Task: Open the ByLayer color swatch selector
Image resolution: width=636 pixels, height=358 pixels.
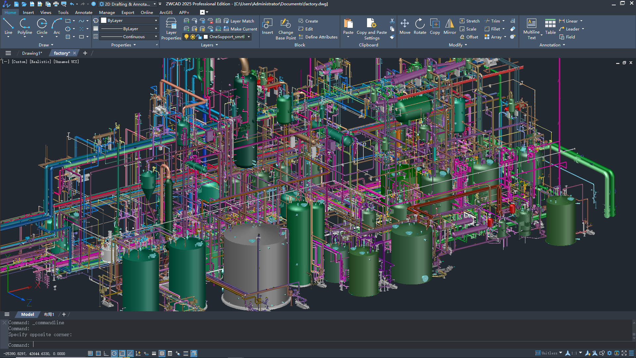Action: pyautogui.click(x=129, y=21)
